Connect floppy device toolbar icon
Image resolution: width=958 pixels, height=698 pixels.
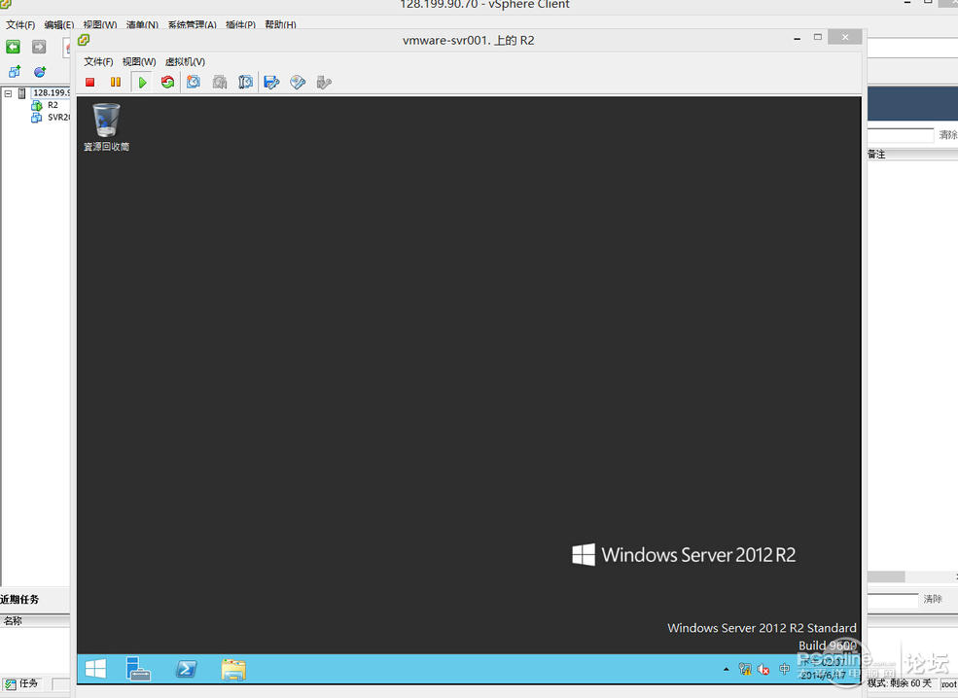click(x=272, y=82)
